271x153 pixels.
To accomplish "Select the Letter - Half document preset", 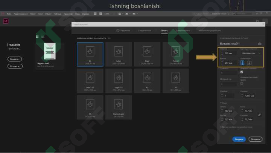I will tap(90, 81).
